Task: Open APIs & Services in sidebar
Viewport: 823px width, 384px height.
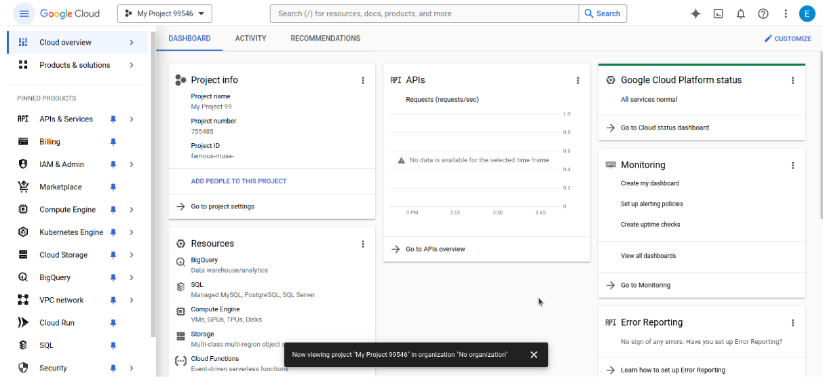Action: click(x=66, y=119)
